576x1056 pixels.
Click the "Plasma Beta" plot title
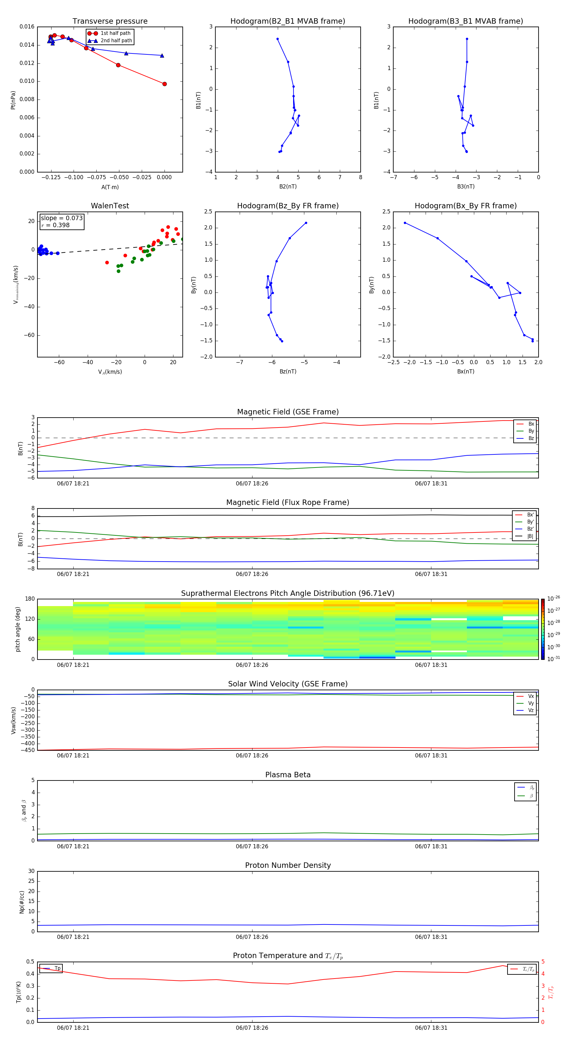click(288, 775)
